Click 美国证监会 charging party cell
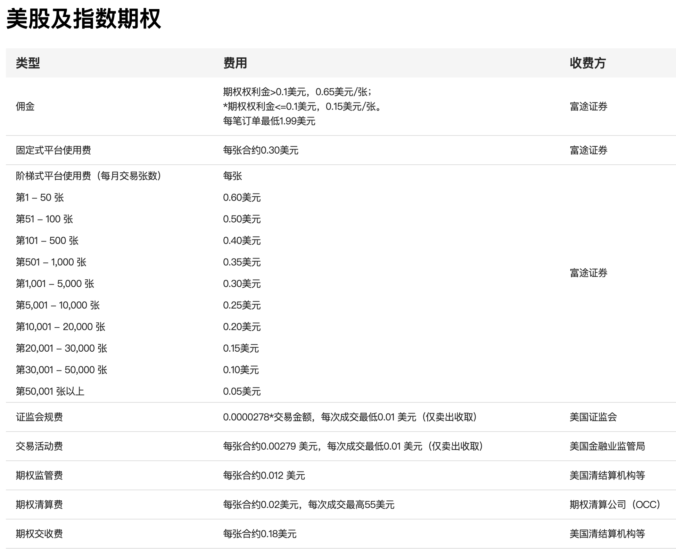 point(593,417)
